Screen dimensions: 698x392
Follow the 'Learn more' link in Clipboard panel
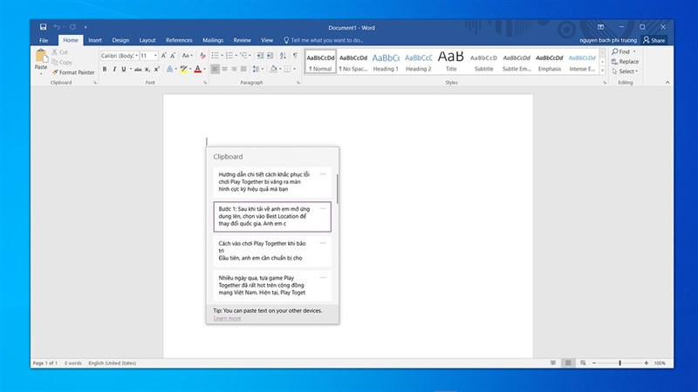pyautogui.click(x=227, y=318)
